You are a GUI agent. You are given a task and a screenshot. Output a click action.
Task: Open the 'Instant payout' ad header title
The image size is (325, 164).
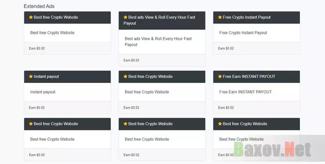point(46,76)
